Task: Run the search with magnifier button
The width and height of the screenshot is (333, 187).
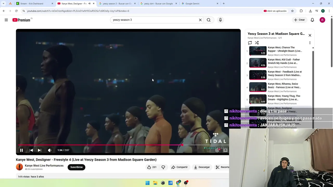Action: pos(209,20)
